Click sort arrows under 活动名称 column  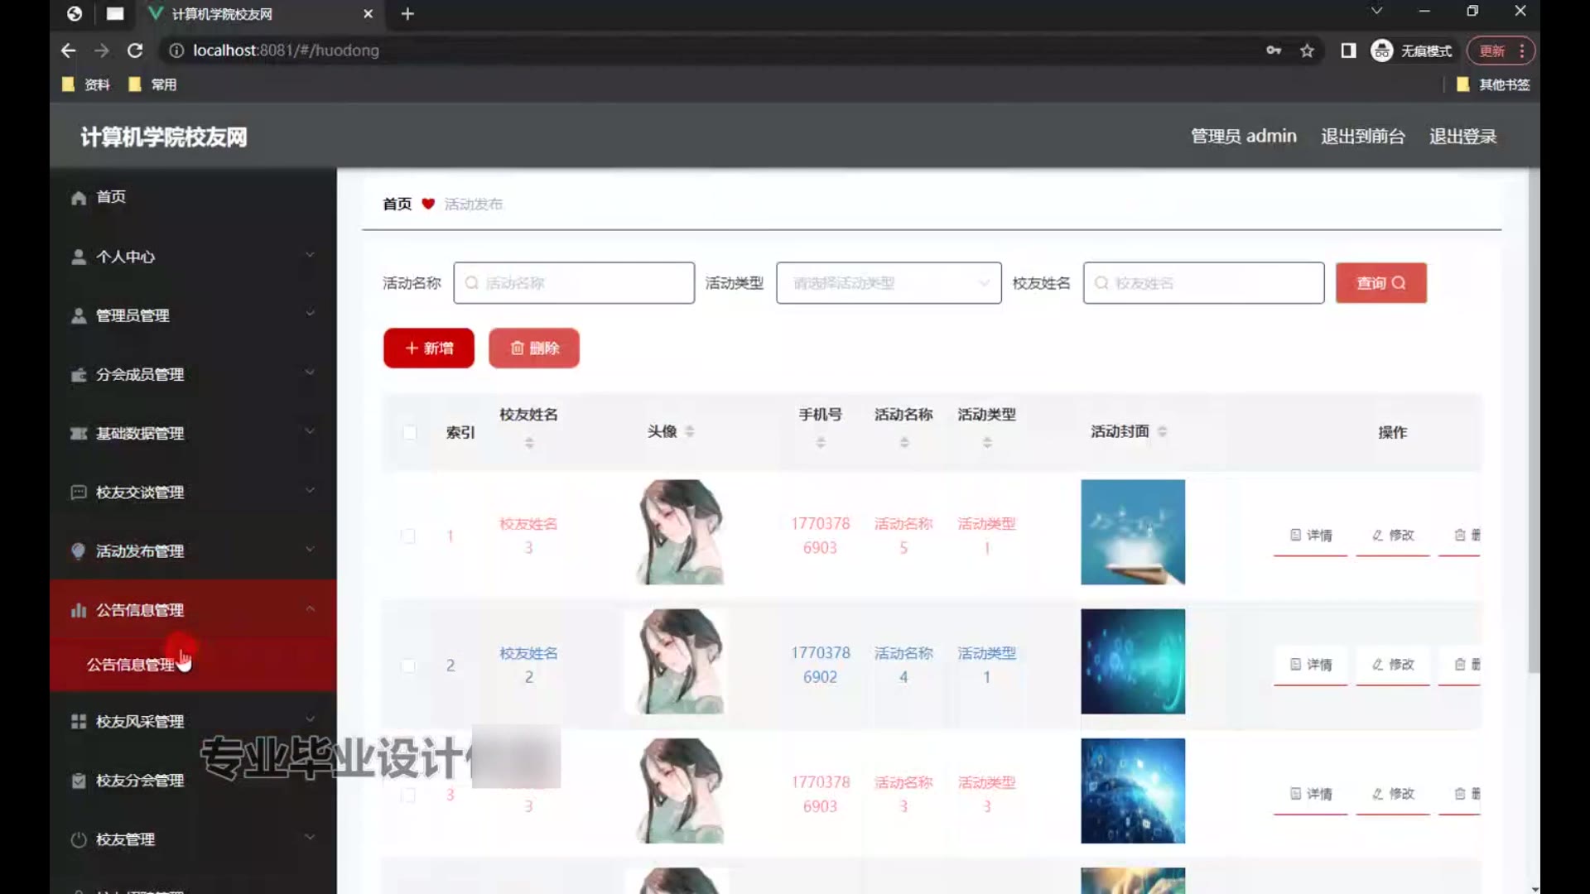(904, 443)
